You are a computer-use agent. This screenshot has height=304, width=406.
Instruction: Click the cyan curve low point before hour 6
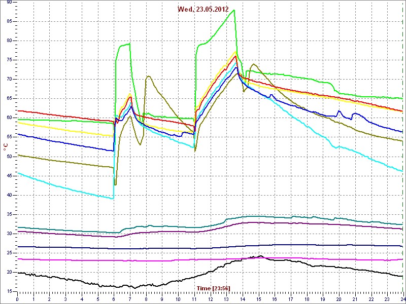coord(113,199)
